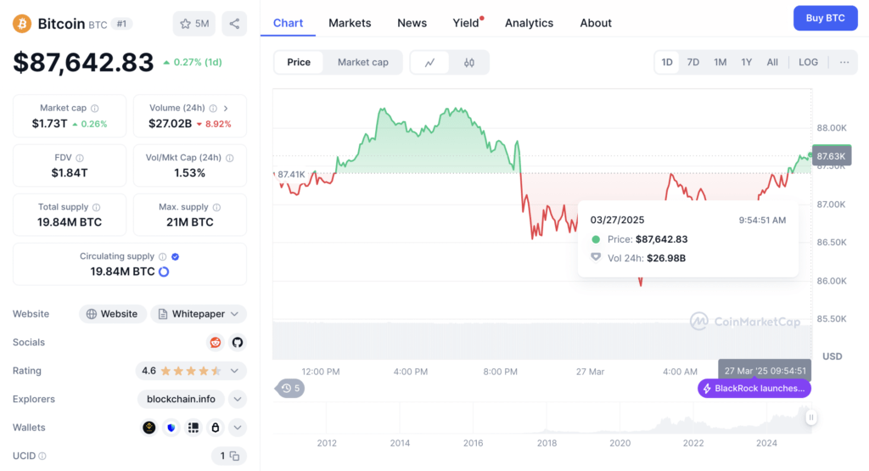
Task: Click the Bitcoin rank #1 badge
Action: [121, 24]
